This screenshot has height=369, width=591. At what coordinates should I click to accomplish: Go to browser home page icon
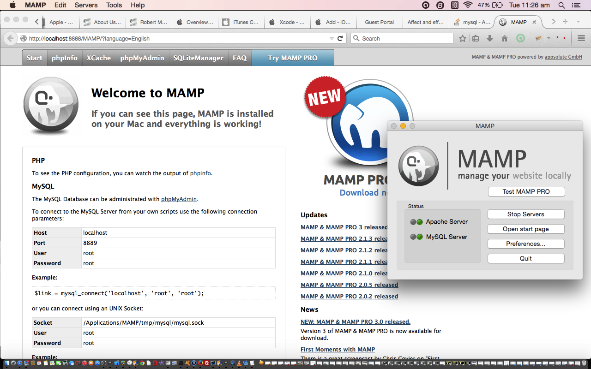pyautogui.click(x=505, y=39)
